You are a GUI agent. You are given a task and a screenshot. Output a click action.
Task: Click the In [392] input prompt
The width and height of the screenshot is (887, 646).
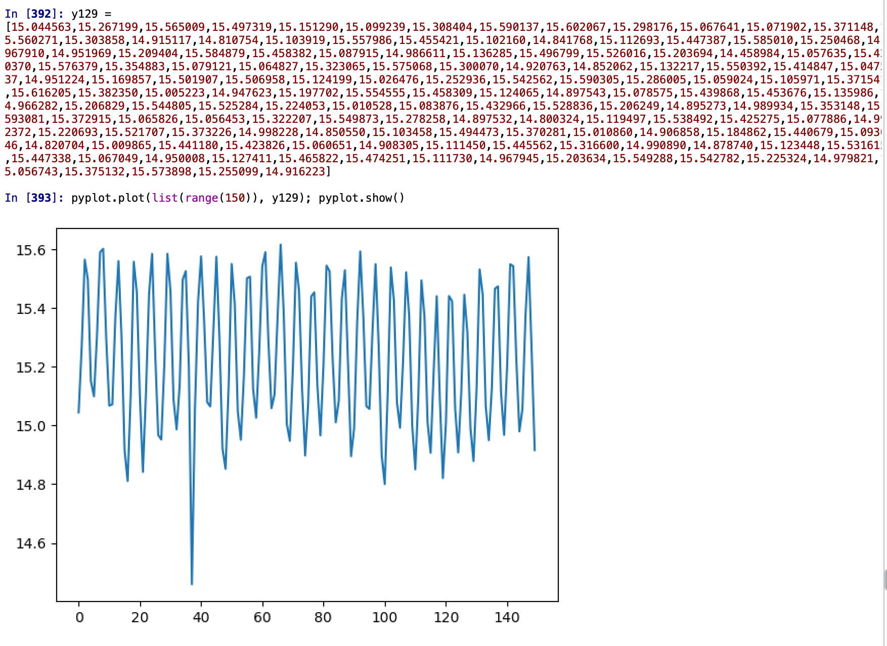pos(34,14)
